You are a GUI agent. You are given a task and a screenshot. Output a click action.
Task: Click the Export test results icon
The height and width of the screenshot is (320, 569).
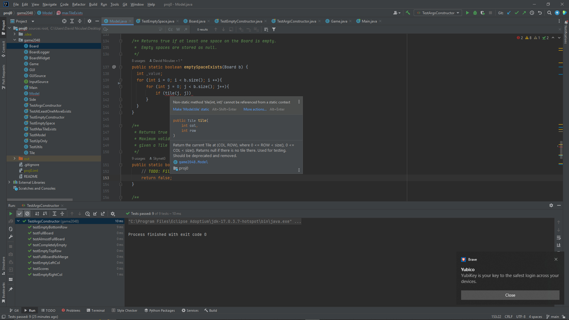click(103, 214)
